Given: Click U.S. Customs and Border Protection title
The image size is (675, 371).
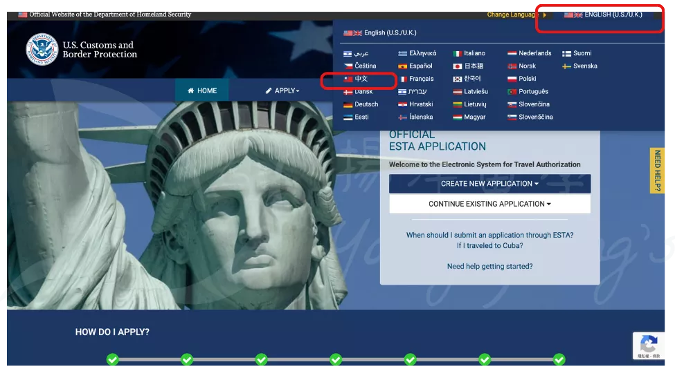Looking at the screenshot, I should (x=100, y=50).
